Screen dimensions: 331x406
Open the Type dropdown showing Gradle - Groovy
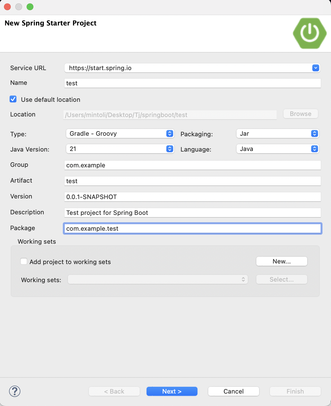[x=120, y=133]
